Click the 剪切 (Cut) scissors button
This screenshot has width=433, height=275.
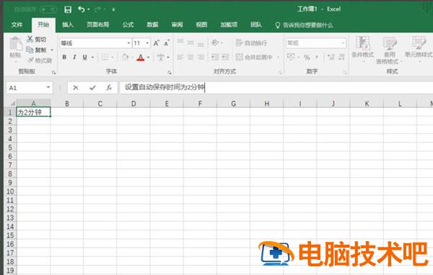[36, 40]
